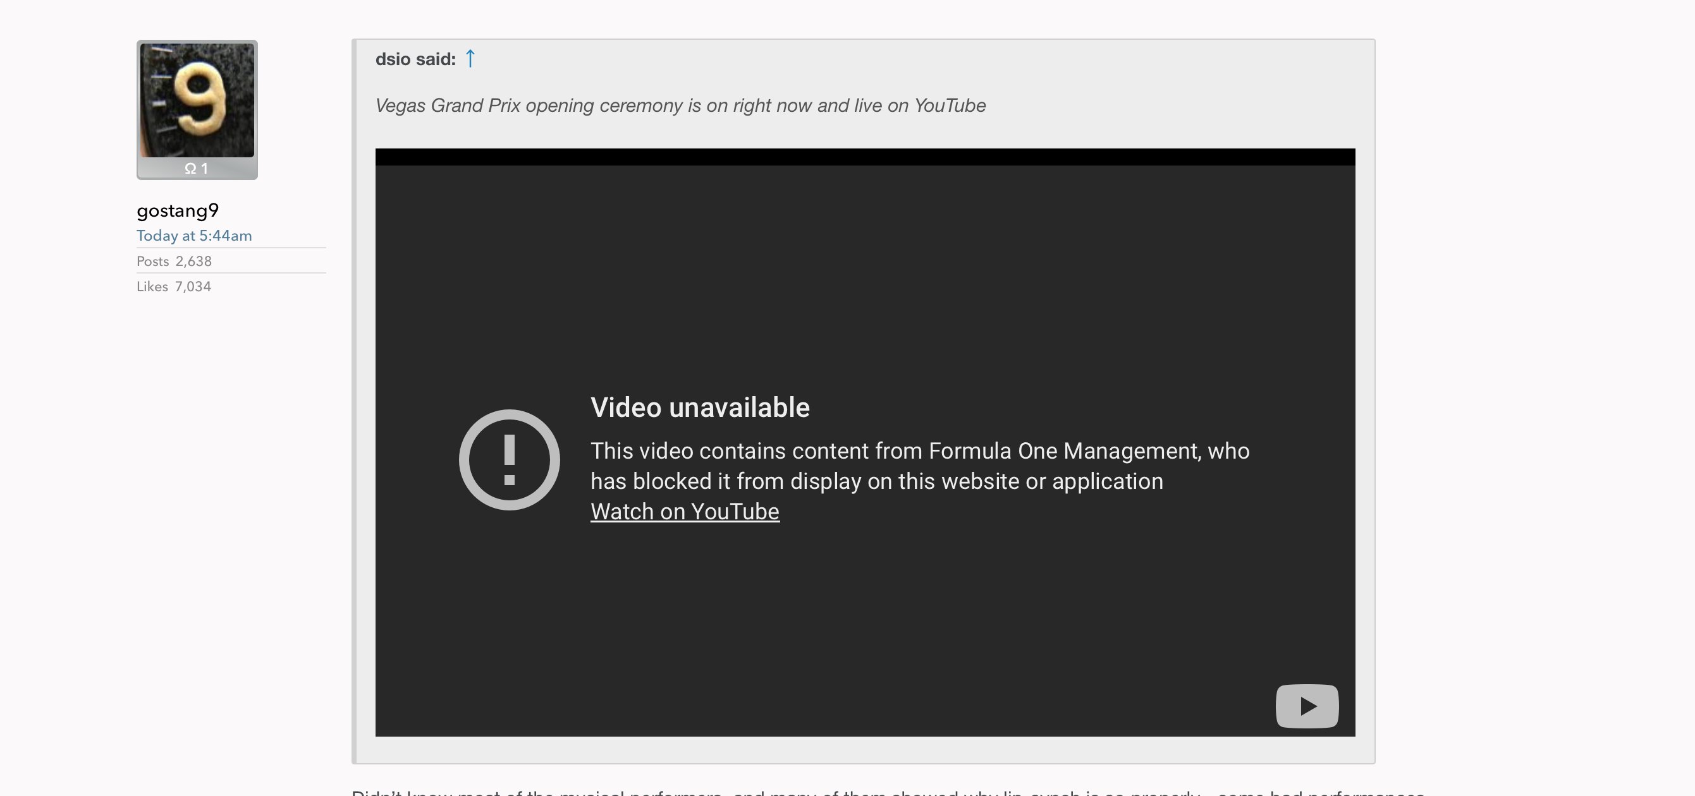This screenshot has width=1695, height=796.
Task: Click the black bar atop video embed
Action: [x=865, y=157]
